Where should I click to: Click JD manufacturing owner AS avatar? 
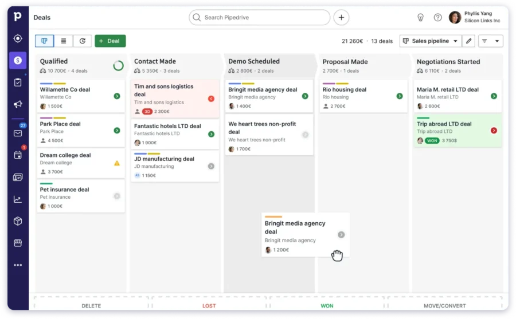[x=137, y=175]
